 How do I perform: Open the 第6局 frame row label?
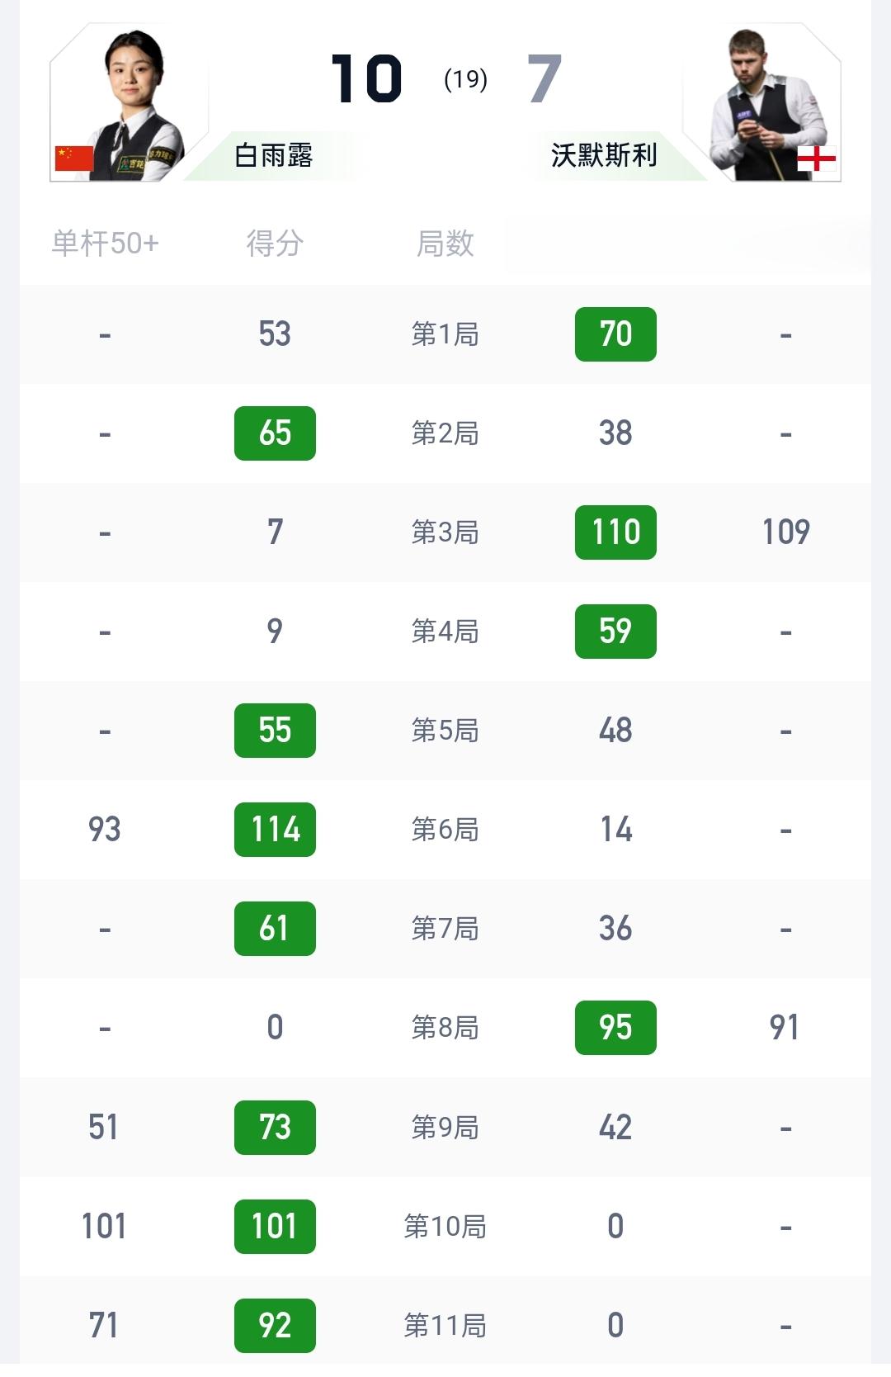(445, 830)
